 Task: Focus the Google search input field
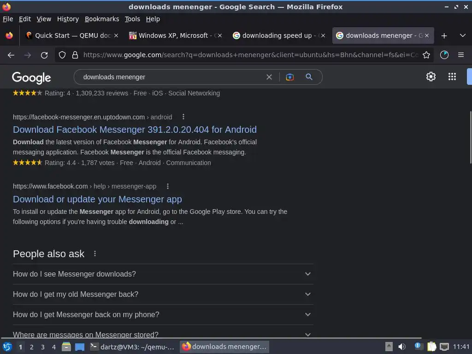pyautogui.click(x=171, y=77)
